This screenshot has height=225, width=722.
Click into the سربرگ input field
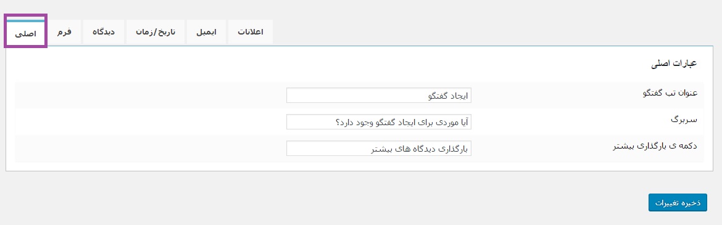click(x=378, y=123)
